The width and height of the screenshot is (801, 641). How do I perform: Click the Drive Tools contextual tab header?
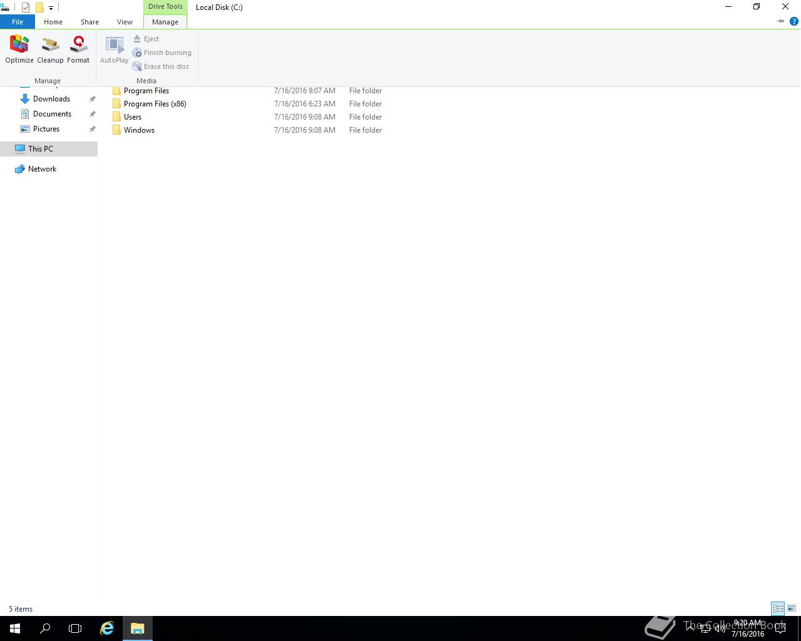(x=165, y=7)
